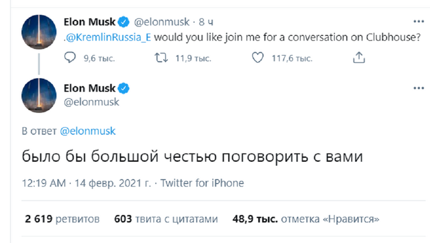Click the retweet arrows icon

point(160,58)
